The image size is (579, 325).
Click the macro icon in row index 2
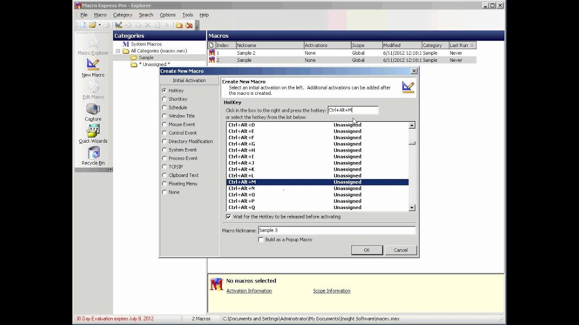pos(212,60)
